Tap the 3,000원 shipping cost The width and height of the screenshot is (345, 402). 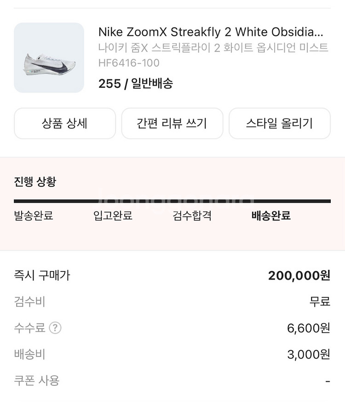click(x=308, y=355)
